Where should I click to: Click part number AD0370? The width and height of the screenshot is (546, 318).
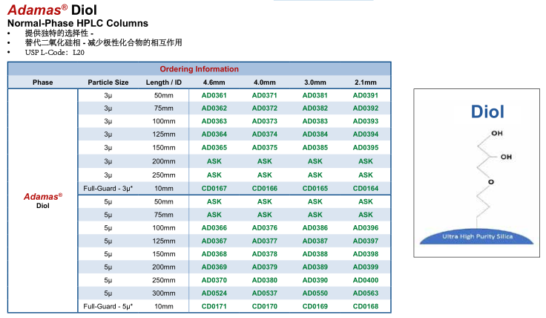(214, 280)
